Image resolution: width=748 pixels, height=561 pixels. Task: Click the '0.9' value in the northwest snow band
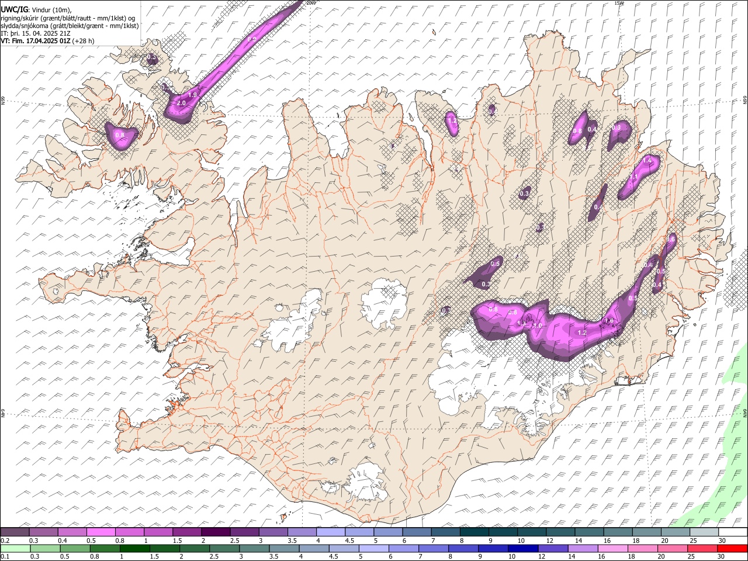click(252, 39)
